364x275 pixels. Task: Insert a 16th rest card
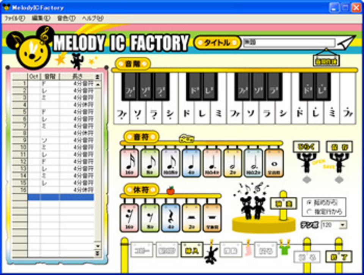[x=130, y=218]
